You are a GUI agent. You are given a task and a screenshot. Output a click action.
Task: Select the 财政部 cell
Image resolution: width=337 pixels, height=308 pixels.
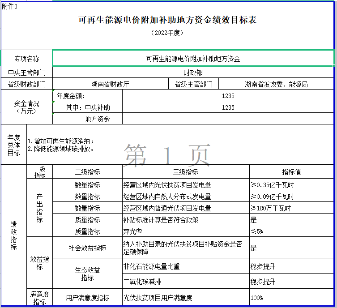coord(193,72)
